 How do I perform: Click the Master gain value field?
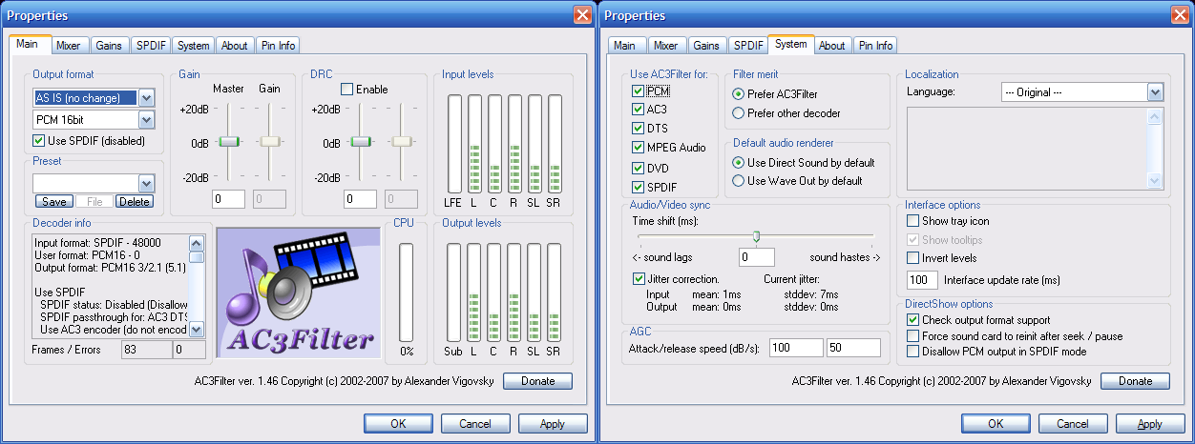229,199
